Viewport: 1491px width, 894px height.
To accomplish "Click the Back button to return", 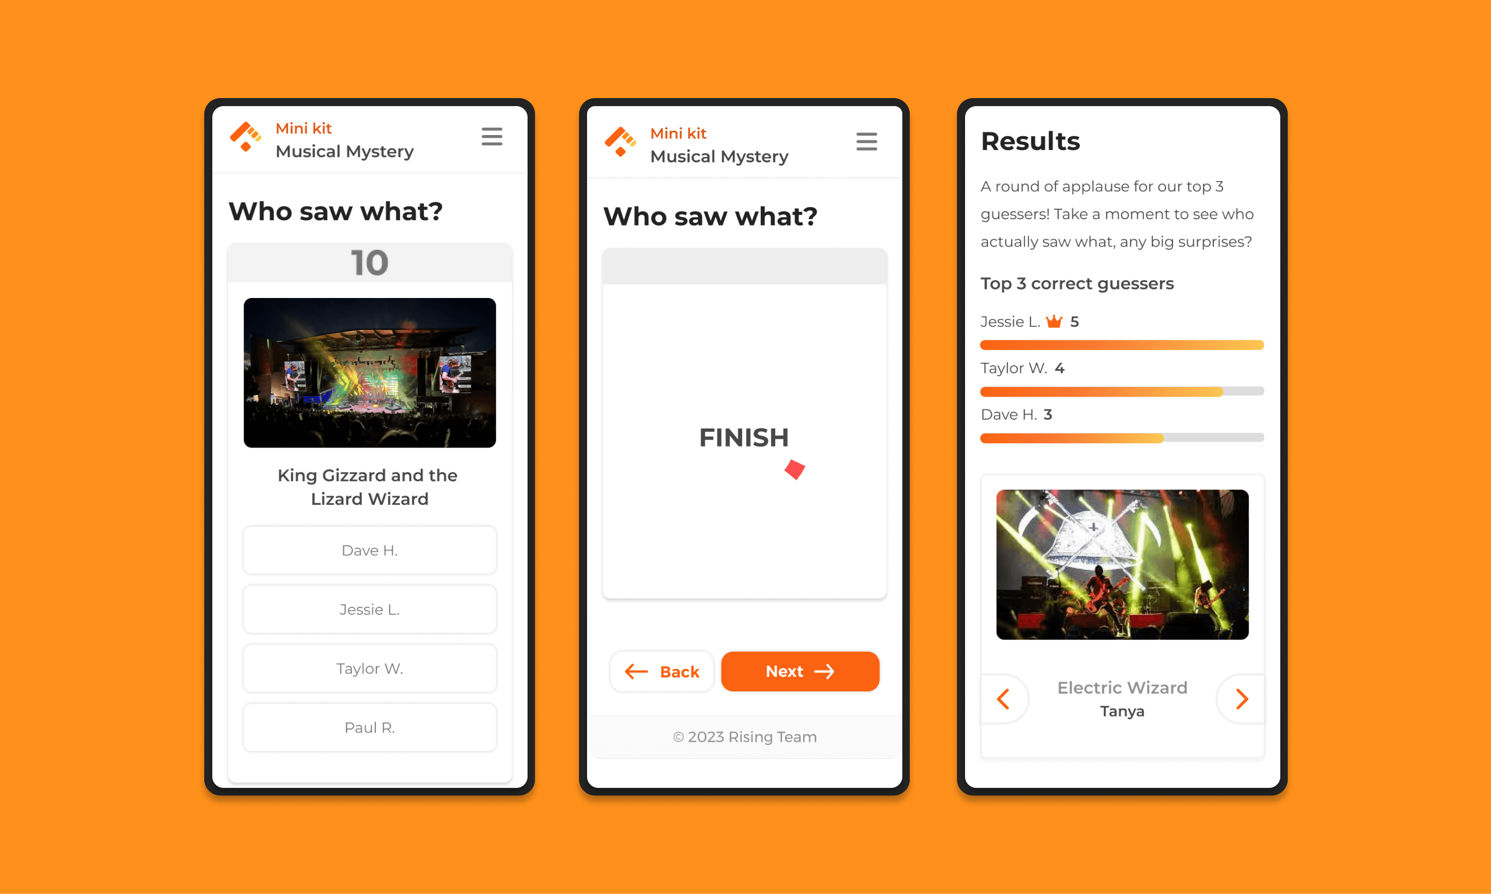I will [661, 672].
